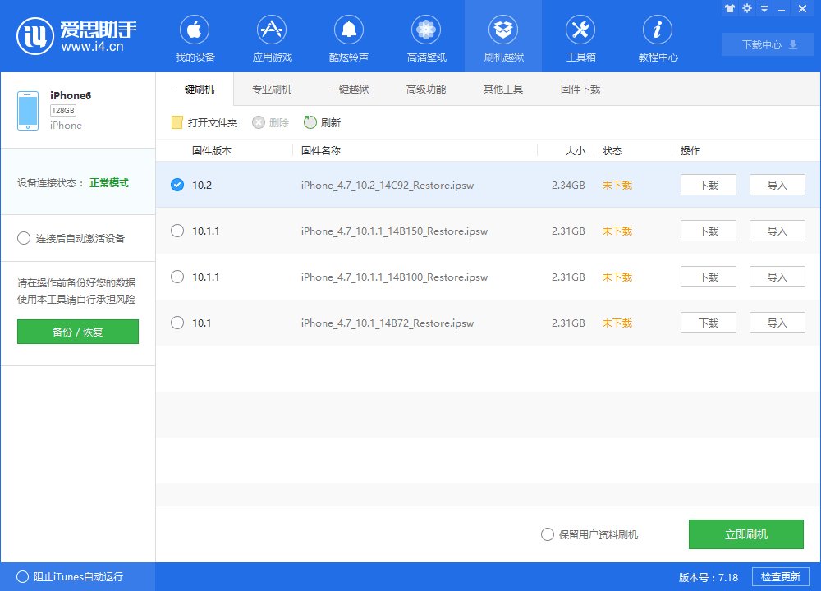Screen dimensions: 821x591
Task: Start flashing with 立即刷机 button
Action: coord(746,534)
